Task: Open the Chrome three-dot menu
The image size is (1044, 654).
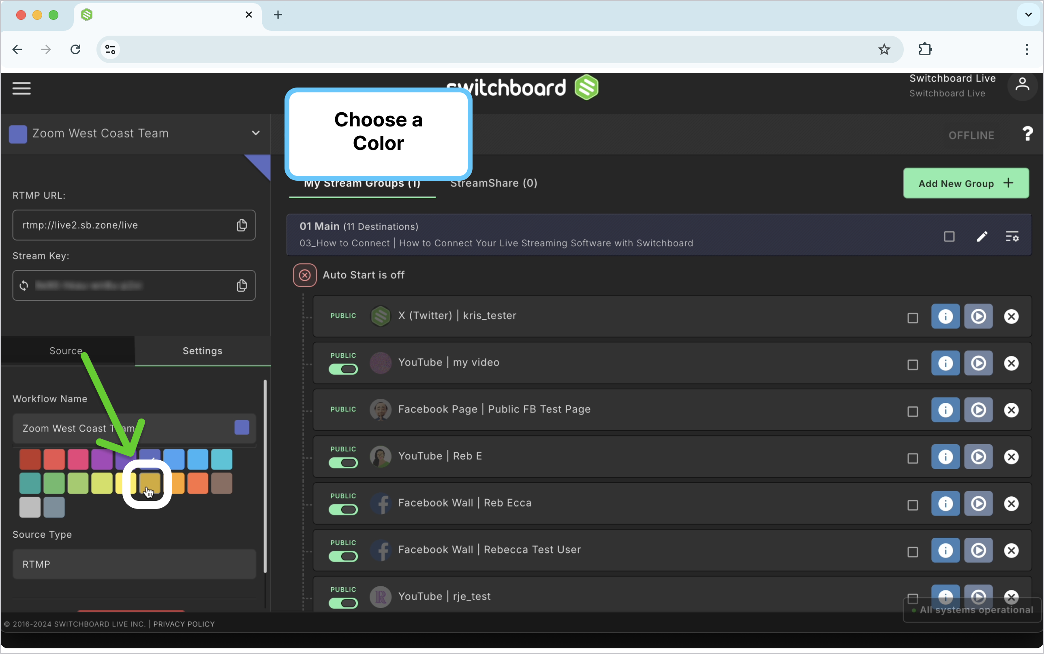Action: pos(1026,49)
